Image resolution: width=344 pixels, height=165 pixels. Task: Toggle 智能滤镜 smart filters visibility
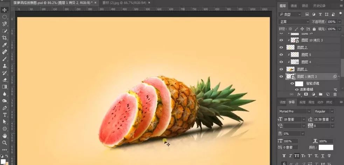(292, 84)
